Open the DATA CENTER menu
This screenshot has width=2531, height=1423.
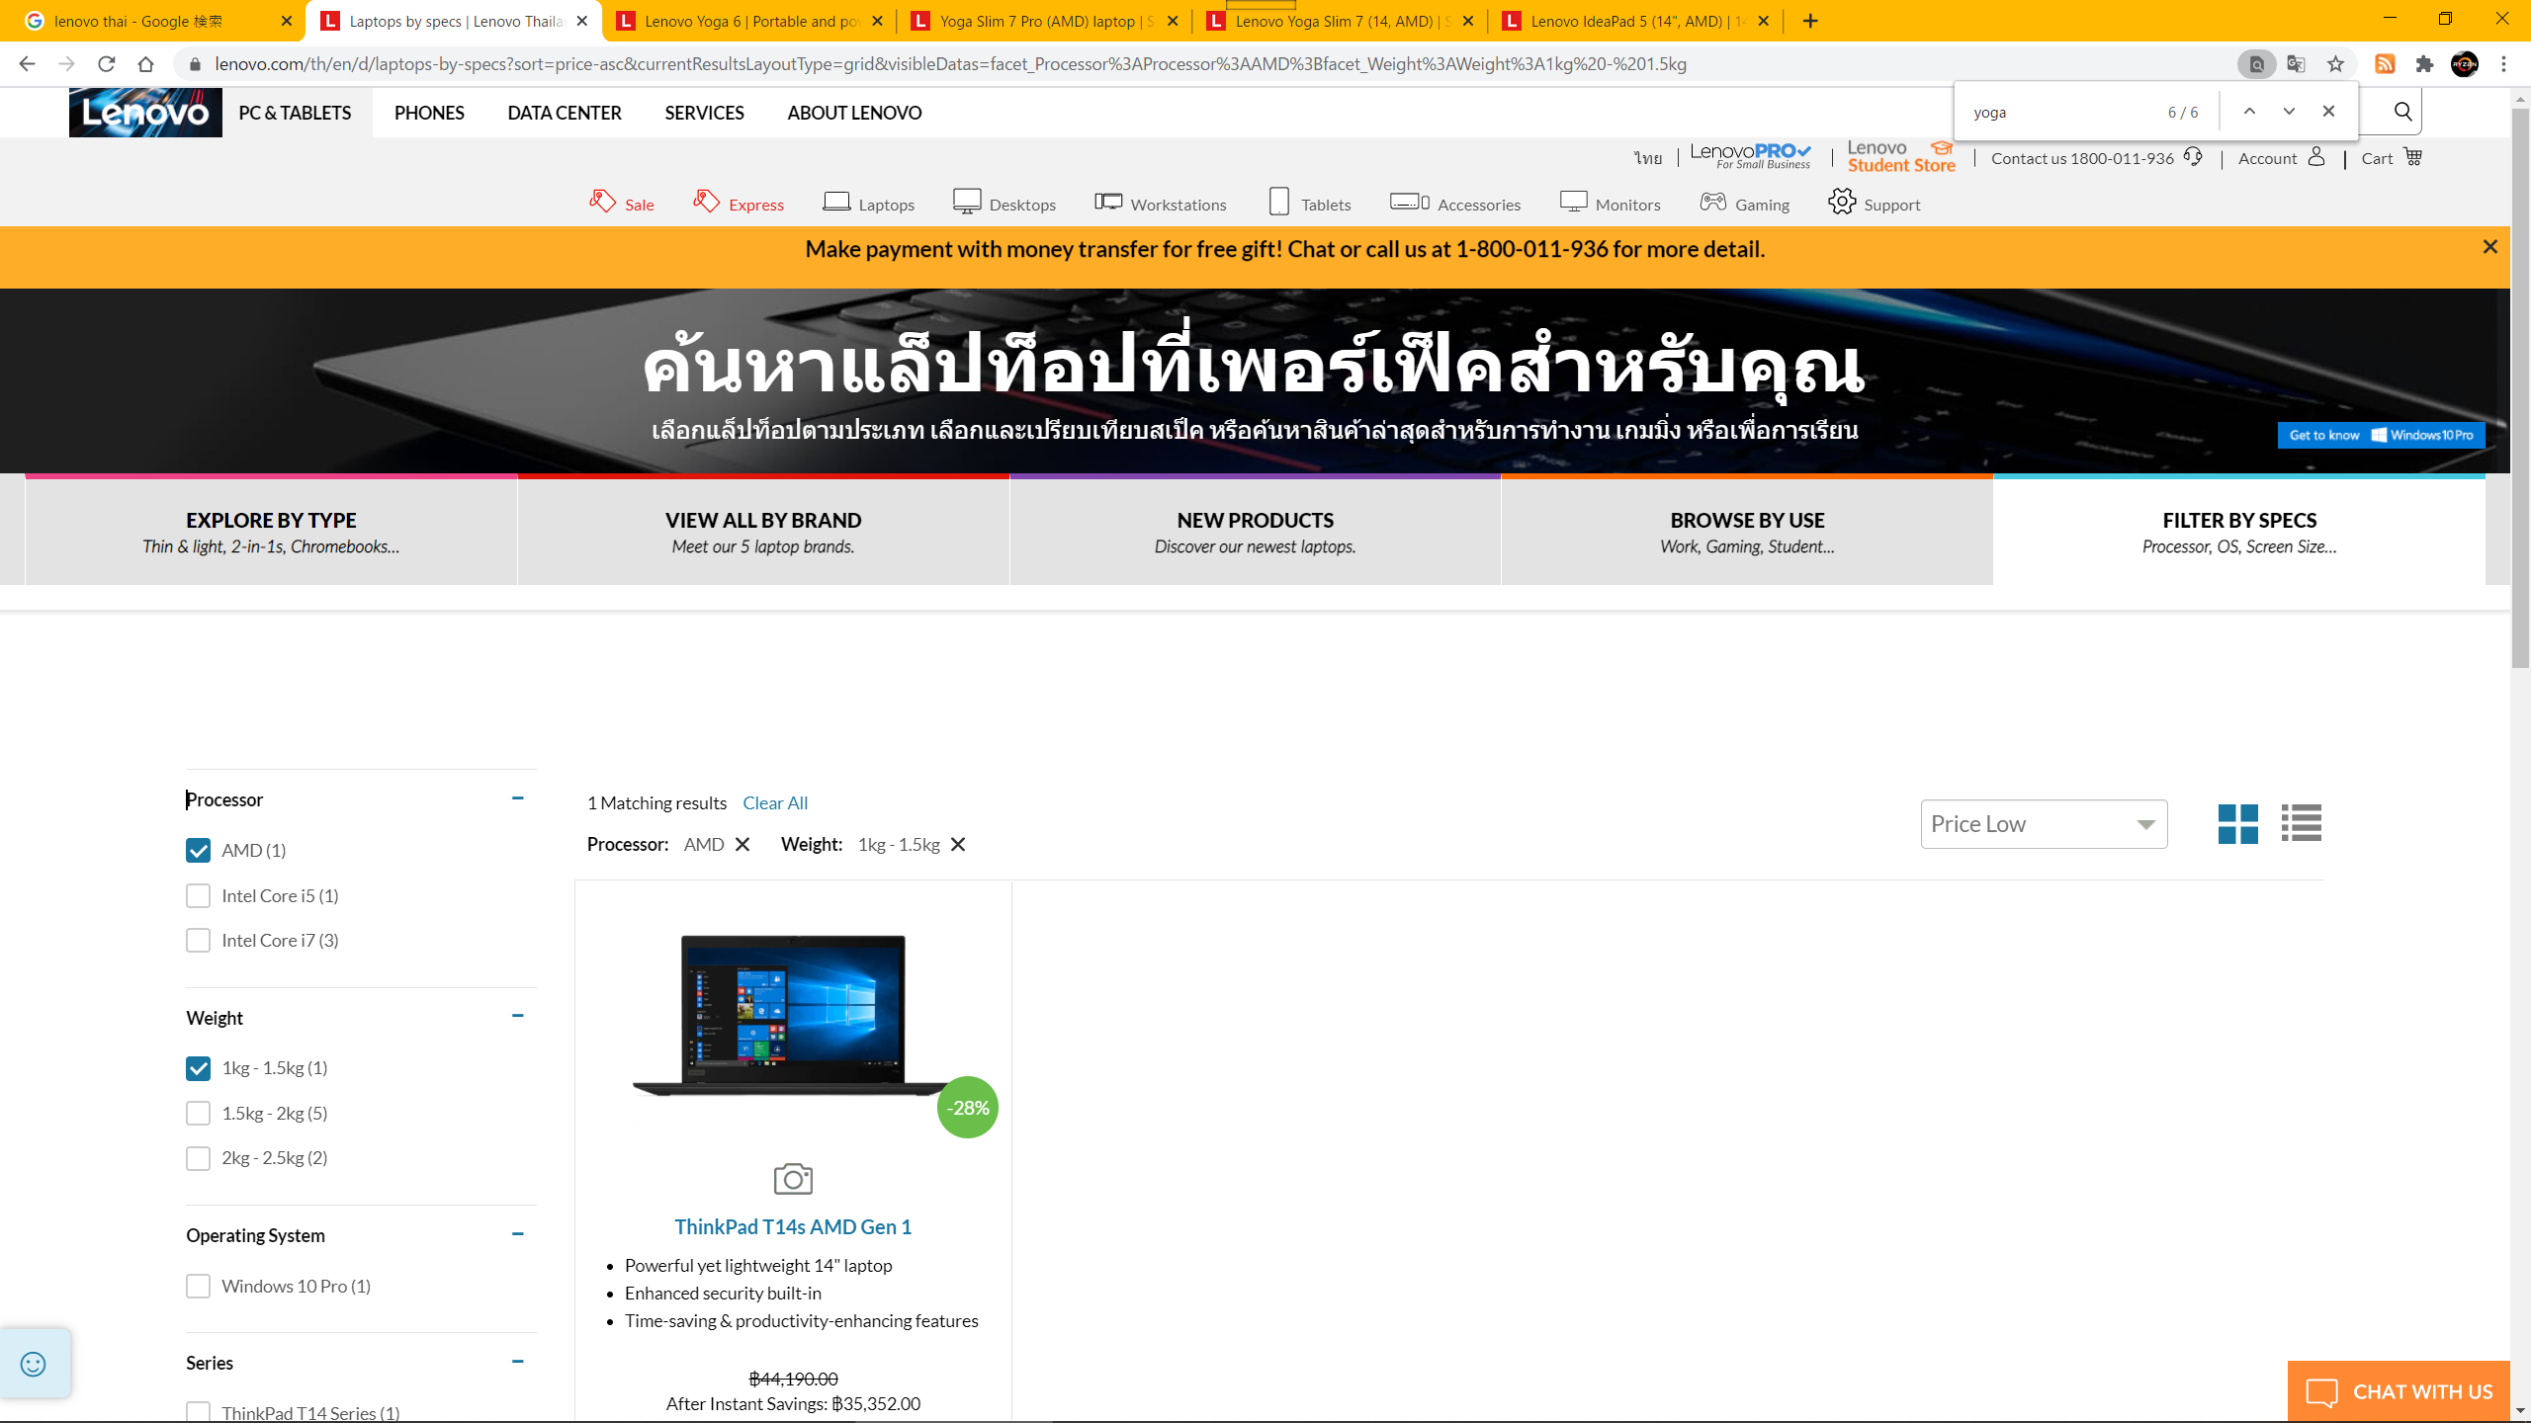[565, 113]
